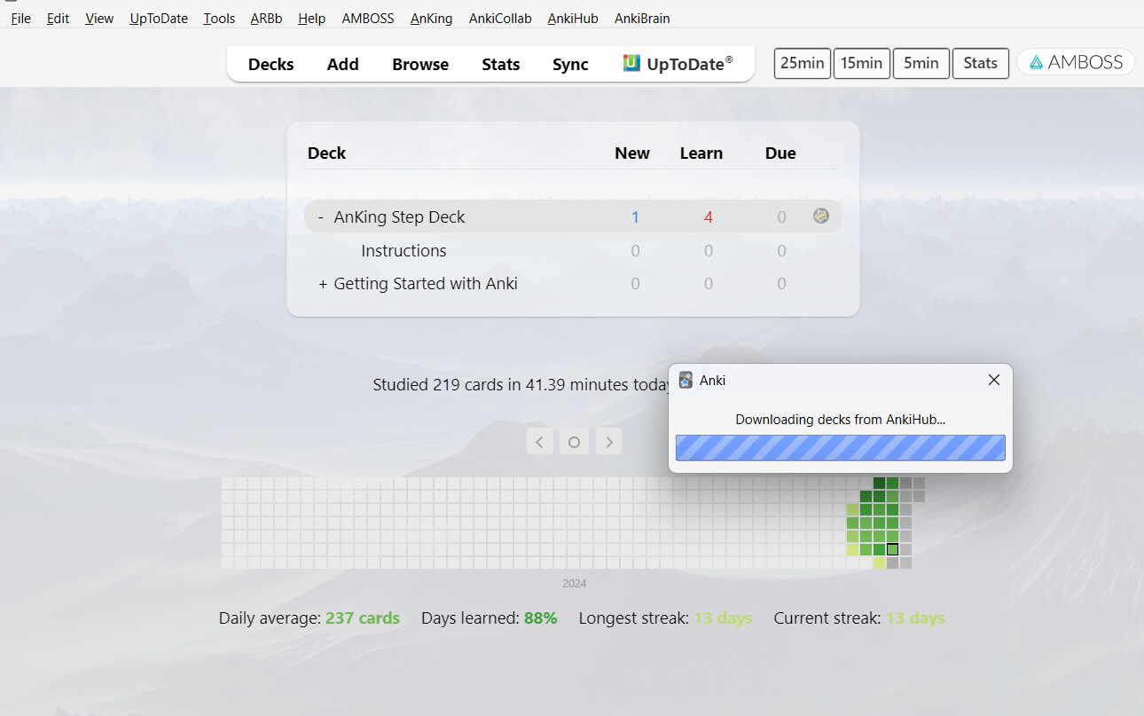Image resolution: width=1144 pixels, height=716 pixels.
Task: Open the AnKing menu
Action: pos(431,18)
